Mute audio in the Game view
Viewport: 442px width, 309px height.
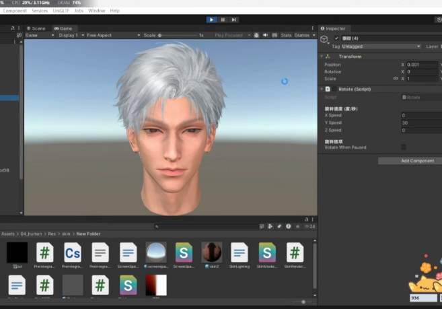click(x=266, y=35)
